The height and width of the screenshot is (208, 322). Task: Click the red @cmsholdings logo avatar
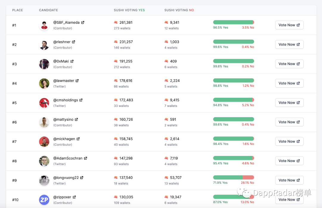tap(44, 103)
